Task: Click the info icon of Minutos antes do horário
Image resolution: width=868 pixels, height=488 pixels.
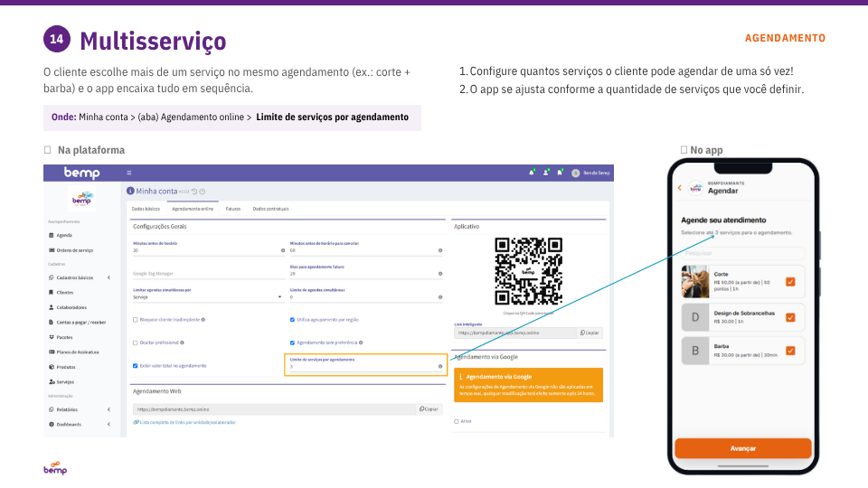Action: [x=283, y=250]
